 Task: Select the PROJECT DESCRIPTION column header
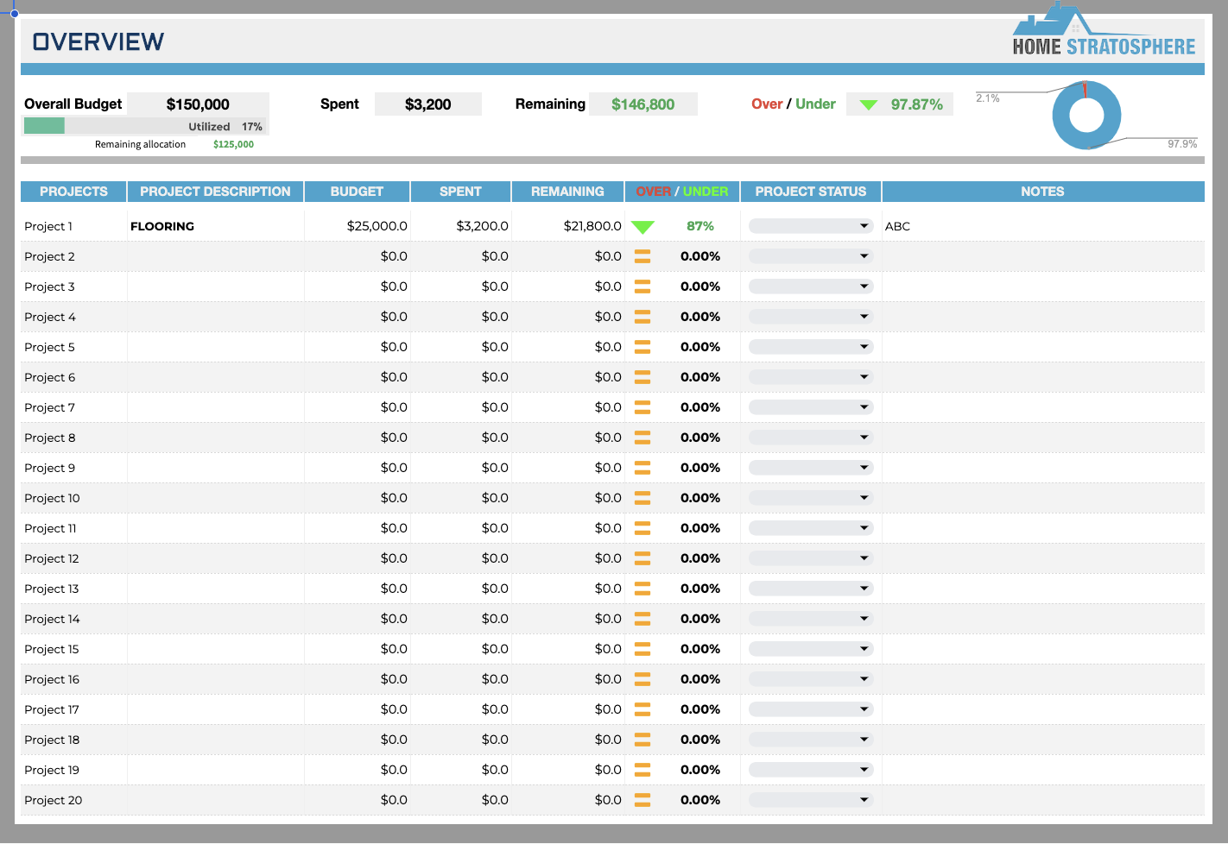(216, 192)
